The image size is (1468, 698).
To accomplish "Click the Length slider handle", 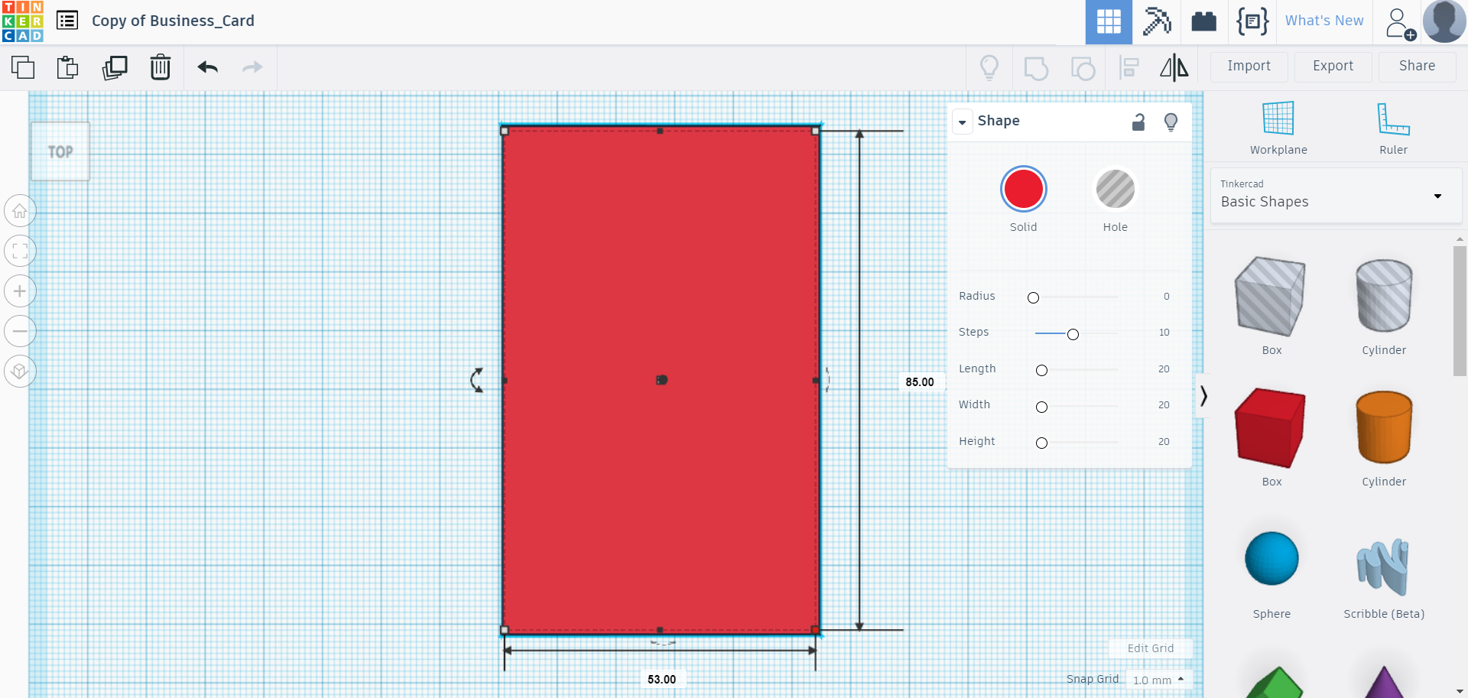I will (1041, 370).
